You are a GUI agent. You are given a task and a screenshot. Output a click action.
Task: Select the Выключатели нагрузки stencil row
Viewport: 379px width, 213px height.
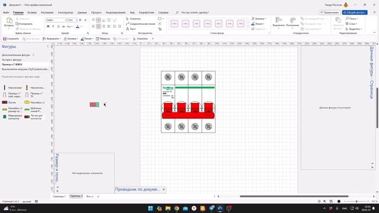25,69
